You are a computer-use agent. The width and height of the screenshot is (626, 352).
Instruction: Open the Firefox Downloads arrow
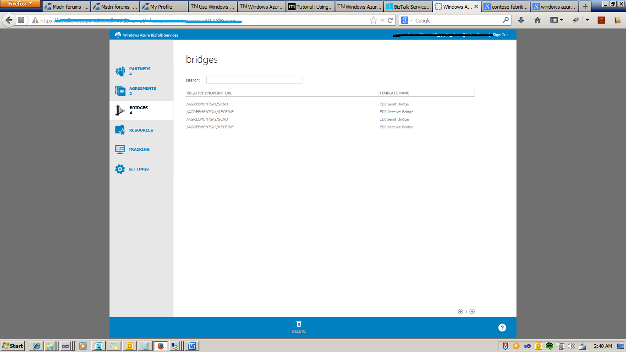tap(521, 20)
